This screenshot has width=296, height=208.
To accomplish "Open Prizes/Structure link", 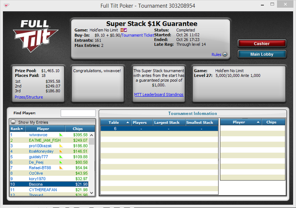I will (x=29, y=97).
